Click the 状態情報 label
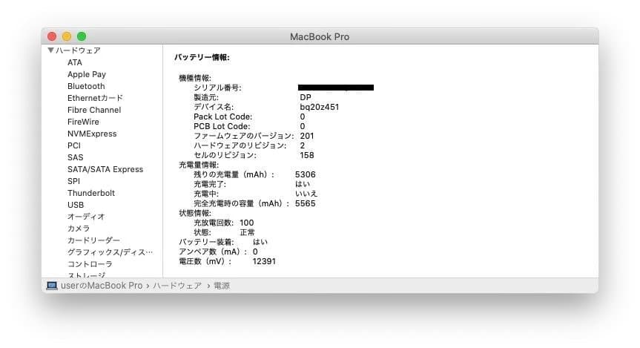 coord(195,213)
